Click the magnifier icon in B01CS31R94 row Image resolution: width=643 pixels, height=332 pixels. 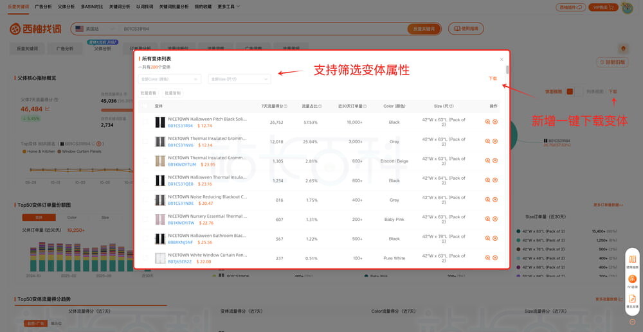point(487,121)
